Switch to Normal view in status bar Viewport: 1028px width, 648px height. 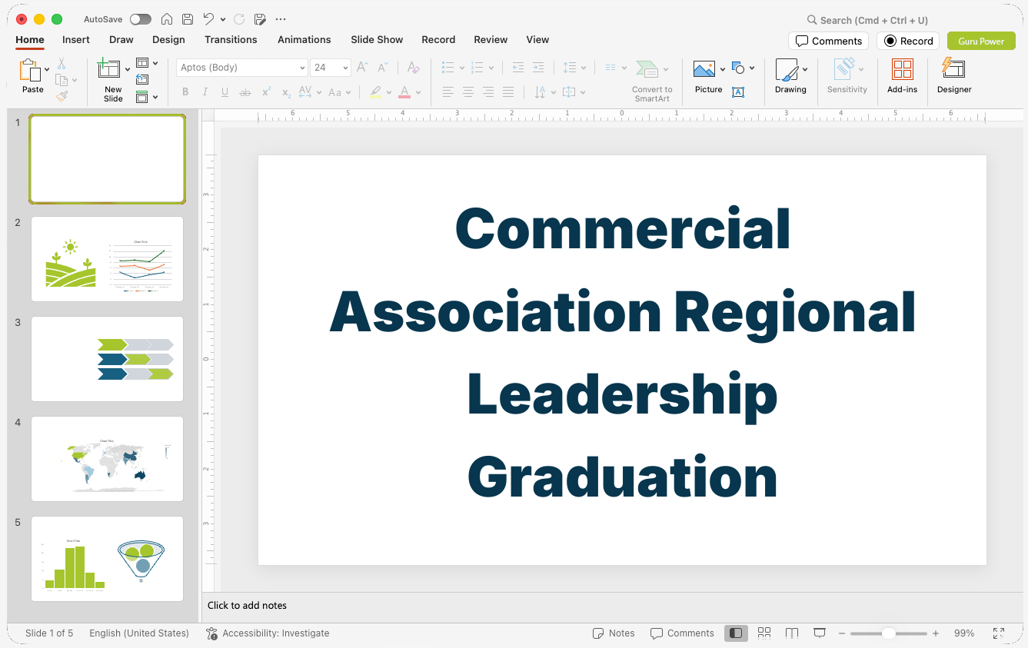(736, 633)
